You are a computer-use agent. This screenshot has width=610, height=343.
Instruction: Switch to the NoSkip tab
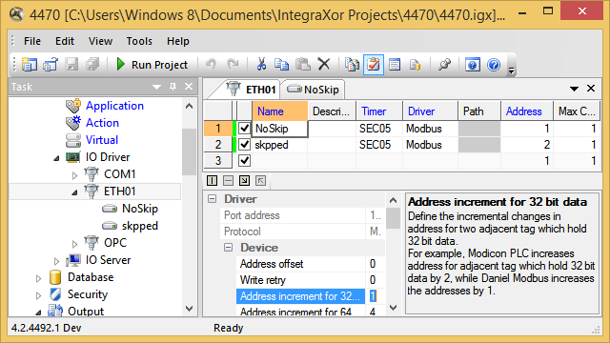coord(314,90)
